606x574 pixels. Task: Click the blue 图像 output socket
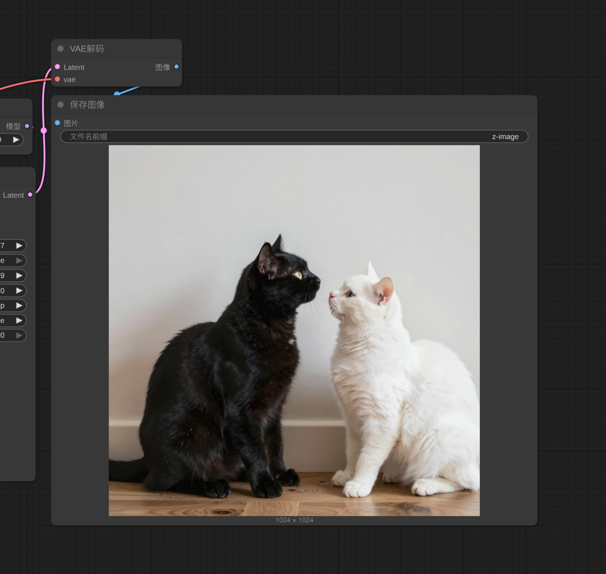click(x=176, y=67)
